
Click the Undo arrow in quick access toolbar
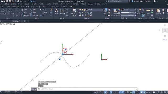coord(21,1)
